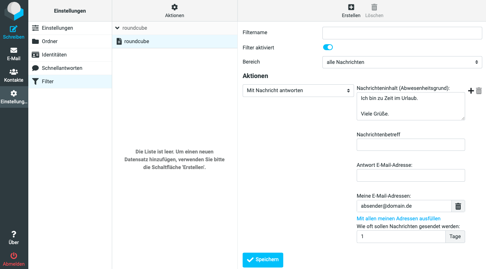486x269 pixels.
Task: Select Einstellungen in the settings list
Action: click(x=70, y=28)
